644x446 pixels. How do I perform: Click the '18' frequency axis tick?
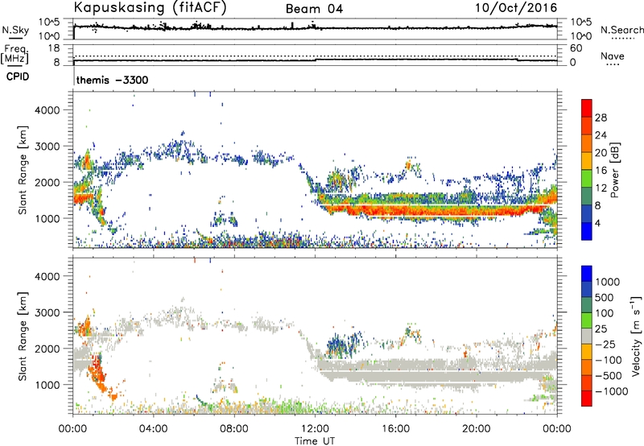54,48
